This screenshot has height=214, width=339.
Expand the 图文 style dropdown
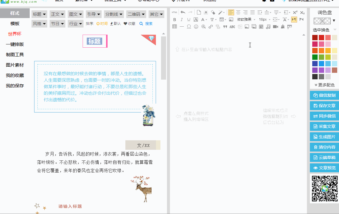(x=76, y=14)
